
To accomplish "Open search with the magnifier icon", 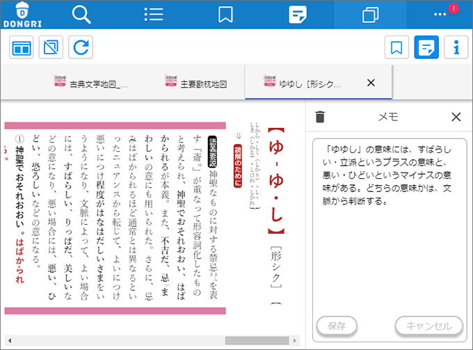I will [x=81, y=15].
